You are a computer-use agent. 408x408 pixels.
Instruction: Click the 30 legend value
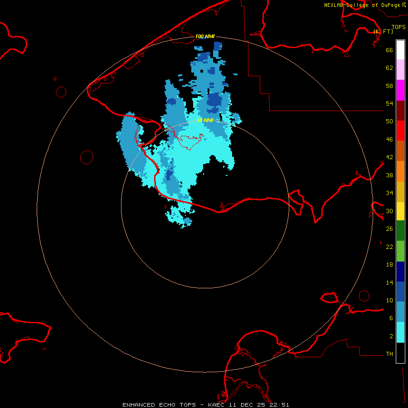coord(389,211)
